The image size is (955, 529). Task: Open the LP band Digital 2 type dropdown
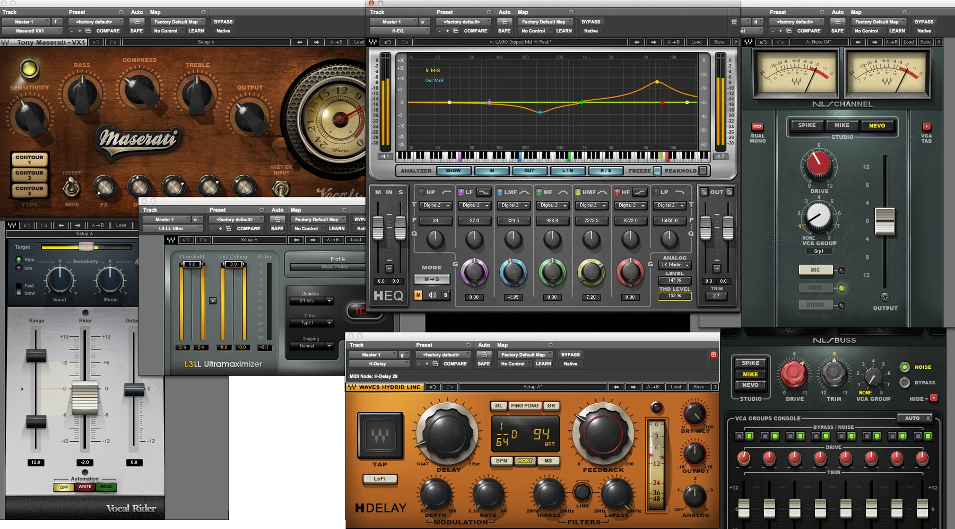670,205
